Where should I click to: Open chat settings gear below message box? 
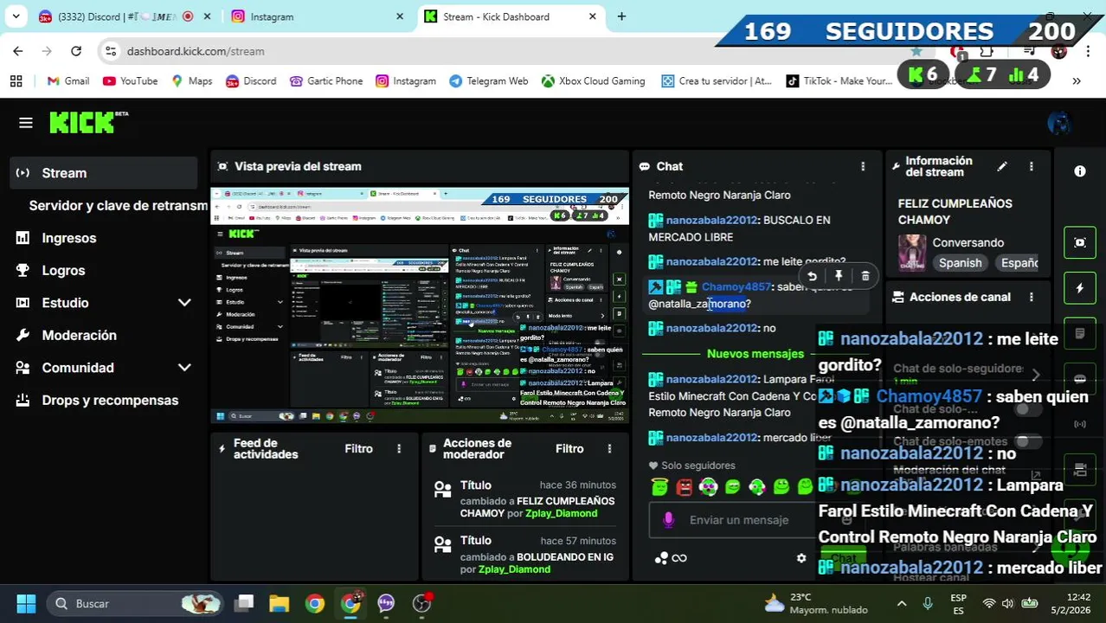pyautogui.click(x=801, y=558)
